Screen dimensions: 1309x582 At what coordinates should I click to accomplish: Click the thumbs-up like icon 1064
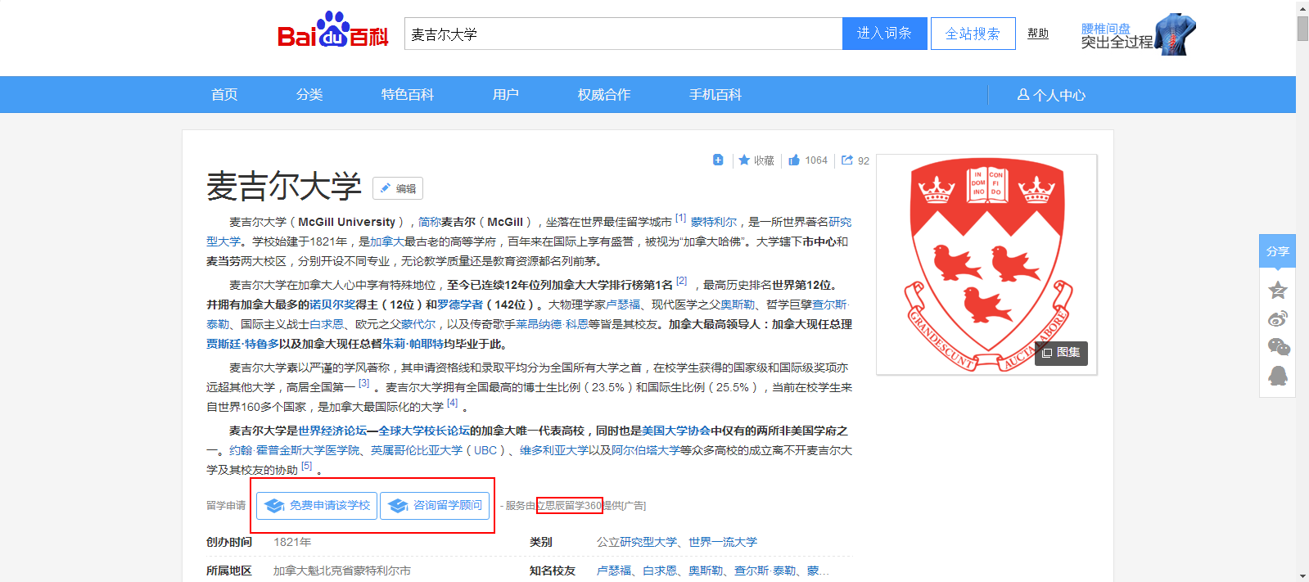click(794, 160)
